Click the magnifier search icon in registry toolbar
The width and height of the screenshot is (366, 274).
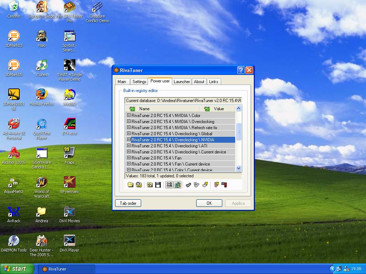(x=139, y=185)
